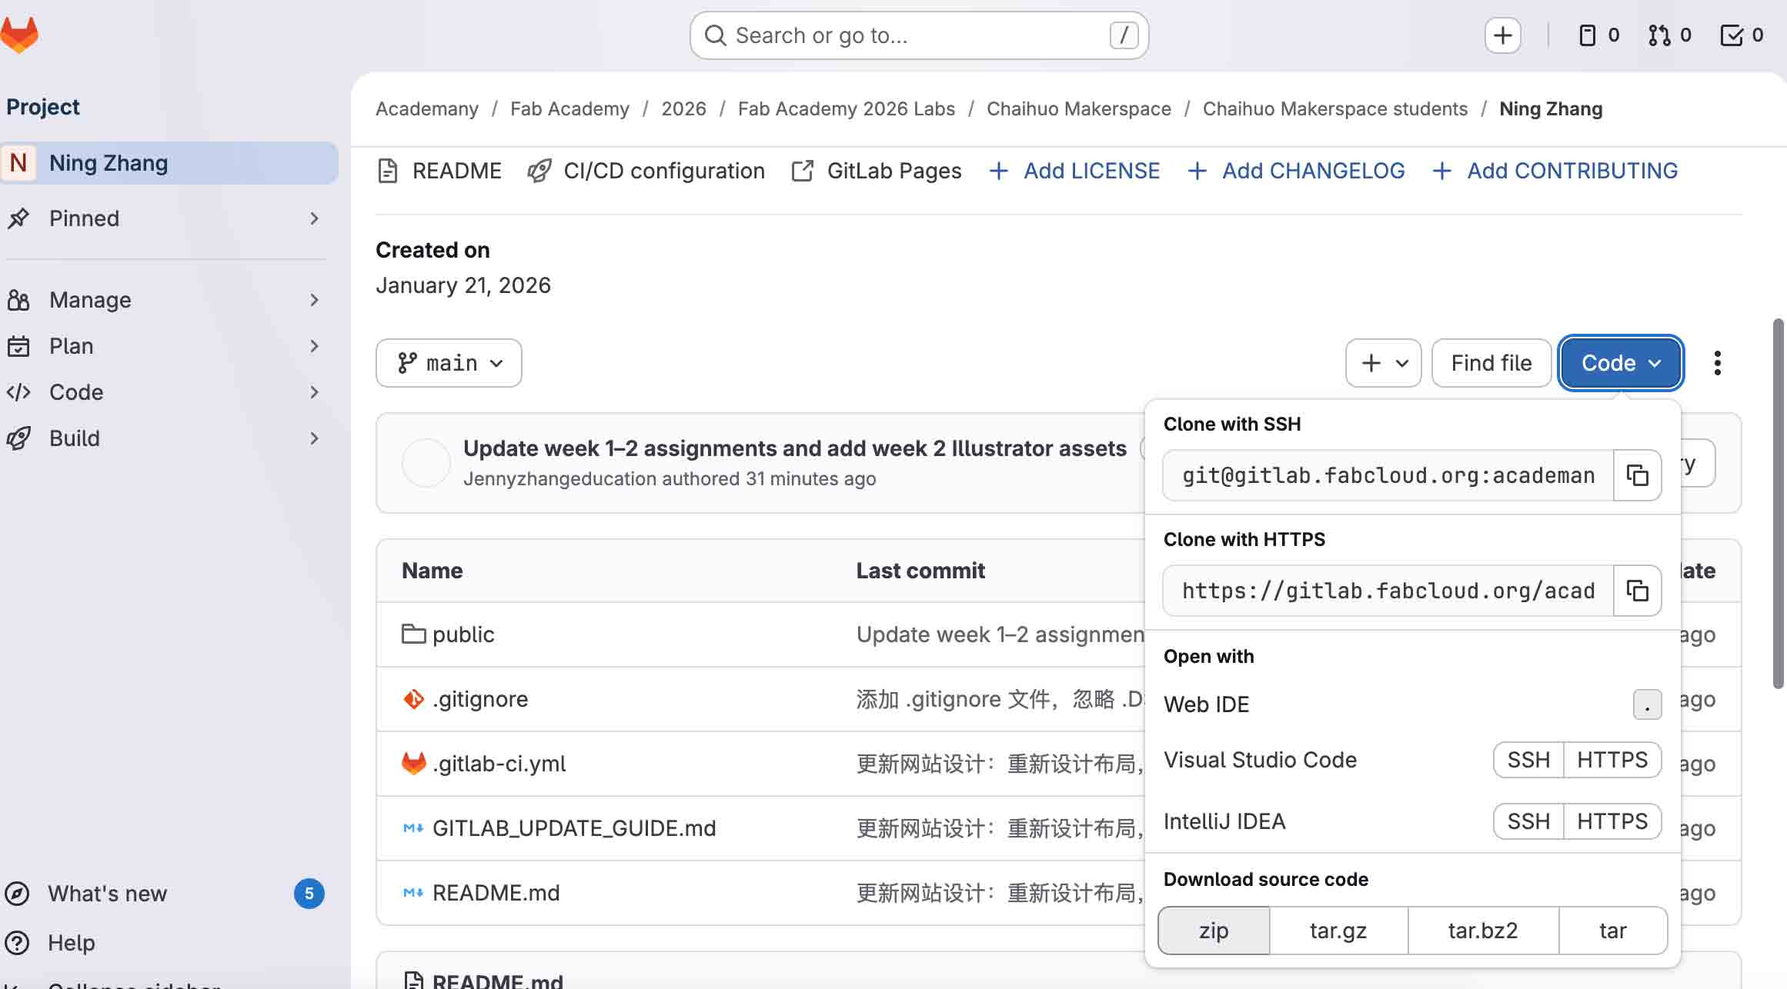Copy the HTTPS clone URL

click(x=1637, y=591)
